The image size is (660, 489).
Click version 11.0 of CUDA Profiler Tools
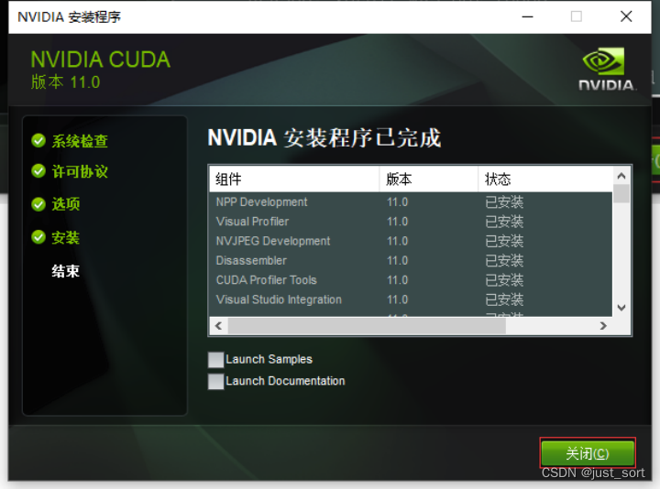397,280
